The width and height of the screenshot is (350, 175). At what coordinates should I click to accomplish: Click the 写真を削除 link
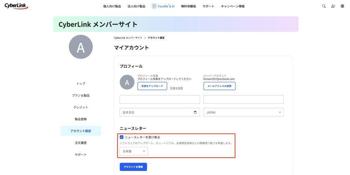click(x=176, y=88)
